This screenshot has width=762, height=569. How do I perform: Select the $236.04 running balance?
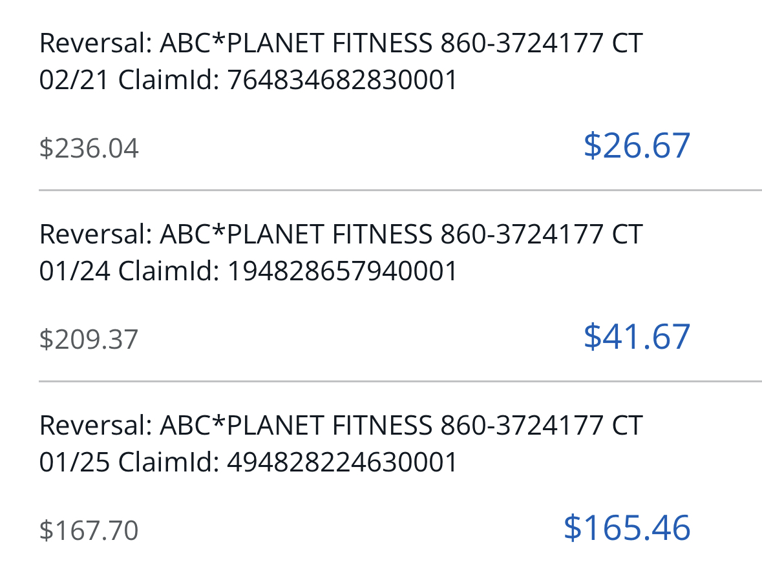tap(89, 149)
